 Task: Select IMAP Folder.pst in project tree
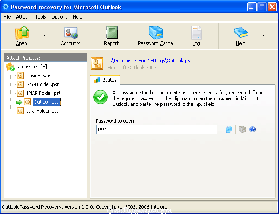(44, 93)
